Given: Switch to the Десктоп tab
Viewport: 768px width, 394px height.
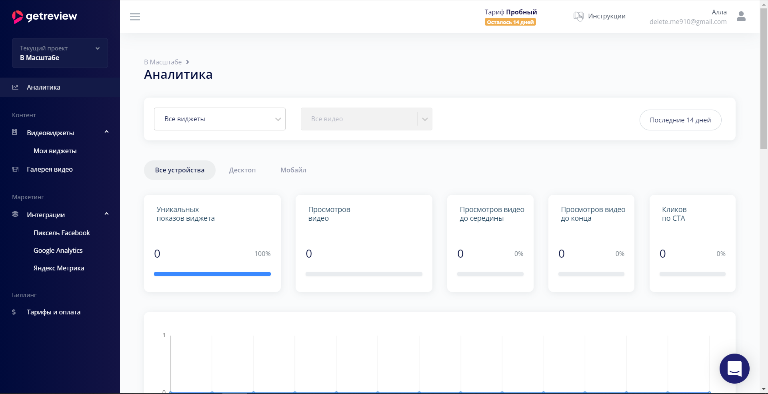Looking at the screenshot, I should coord(242,170).
